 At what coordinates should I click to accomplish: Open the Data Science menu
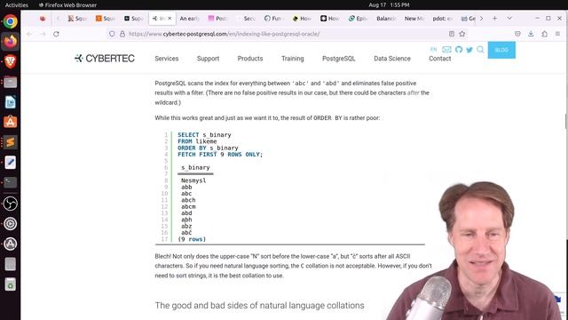point(392,59)
